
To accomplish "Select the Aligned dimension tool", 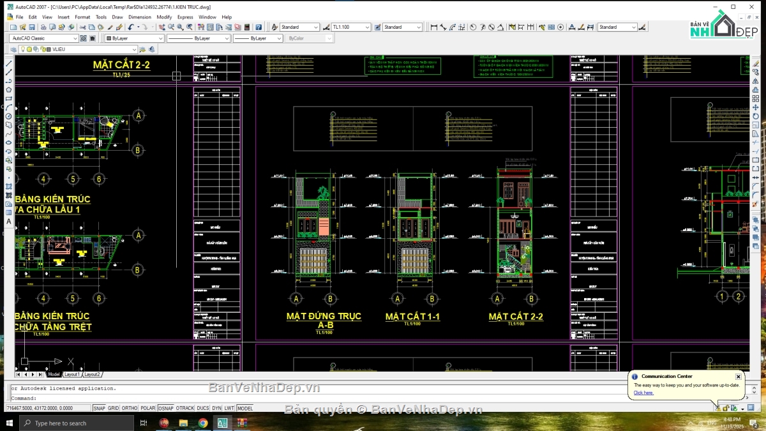I will pyautogui.click(x=443, y=27).
